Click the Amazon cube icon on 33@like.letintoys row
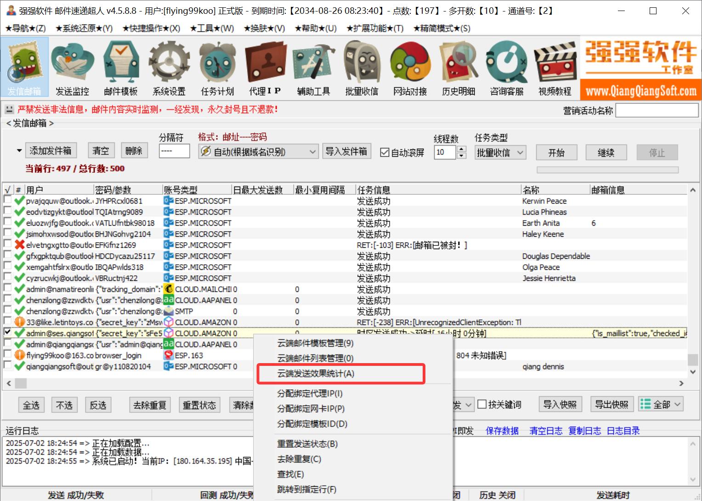702x501 pixels. [x=169, y=322]
